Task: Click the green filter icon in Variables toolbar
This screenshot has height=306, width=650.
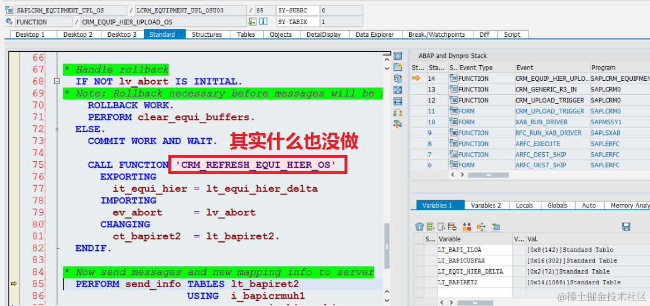Action: (x=496, y=226)
